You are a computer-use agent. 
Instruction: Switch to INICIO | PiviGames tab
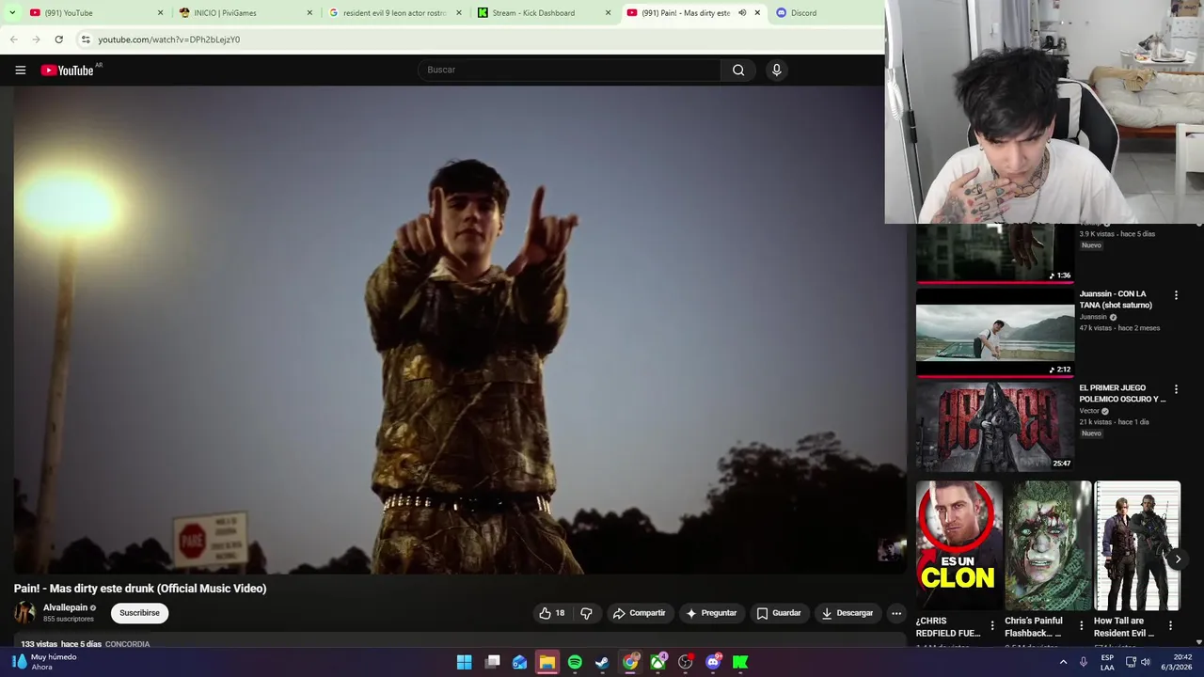[x=245, y=13]
